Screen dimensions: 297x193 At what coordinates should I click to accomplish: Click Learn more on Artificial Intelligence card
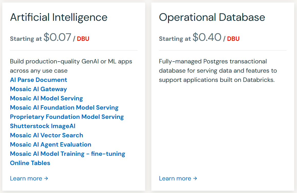pyautogui.click(x=26, y=178)
